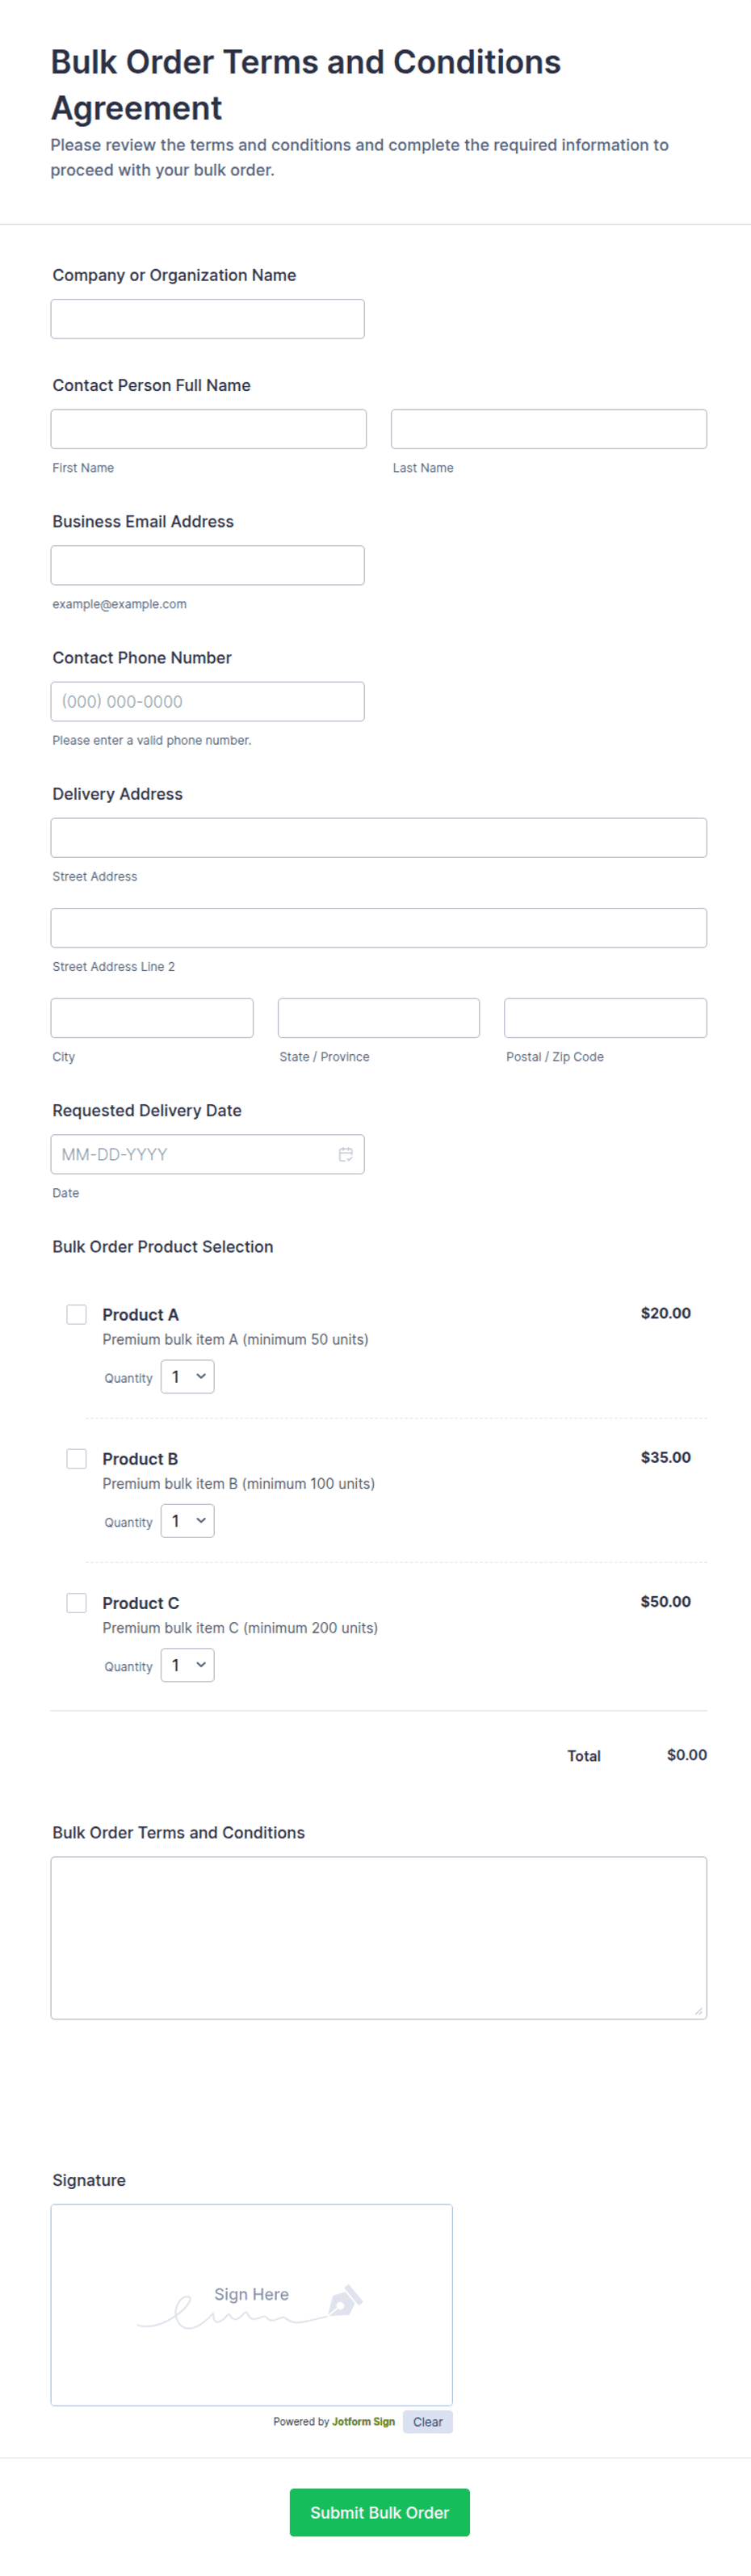Check the Product B checkbox
Screen dimensions: 751x2576
(x=76, y=1458)
